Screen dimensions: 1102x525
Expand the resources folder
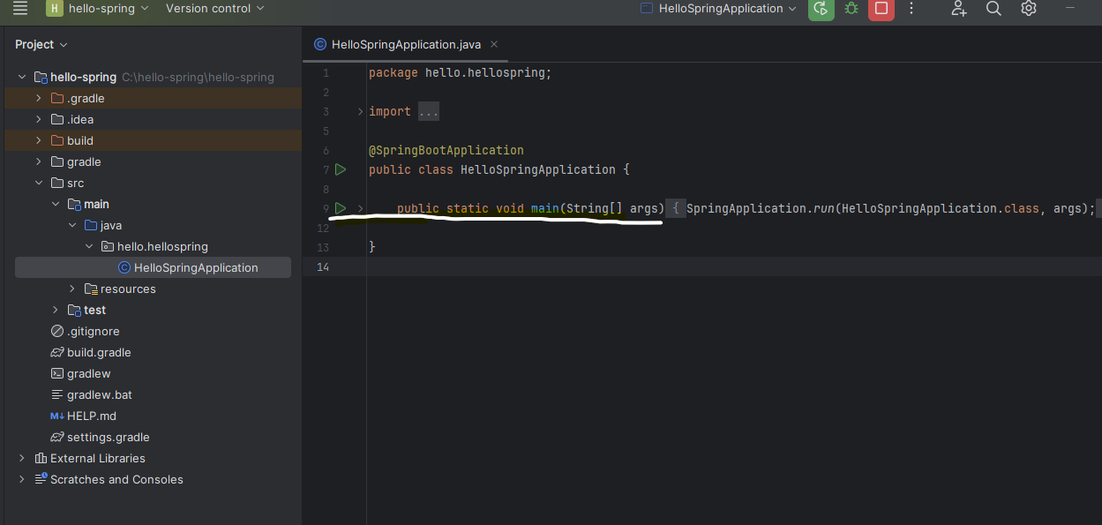point(71,289)
